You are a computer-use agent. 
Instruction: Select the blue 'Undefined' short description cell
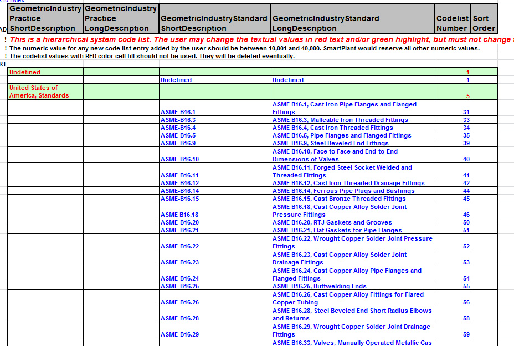(x=215, y=80)
